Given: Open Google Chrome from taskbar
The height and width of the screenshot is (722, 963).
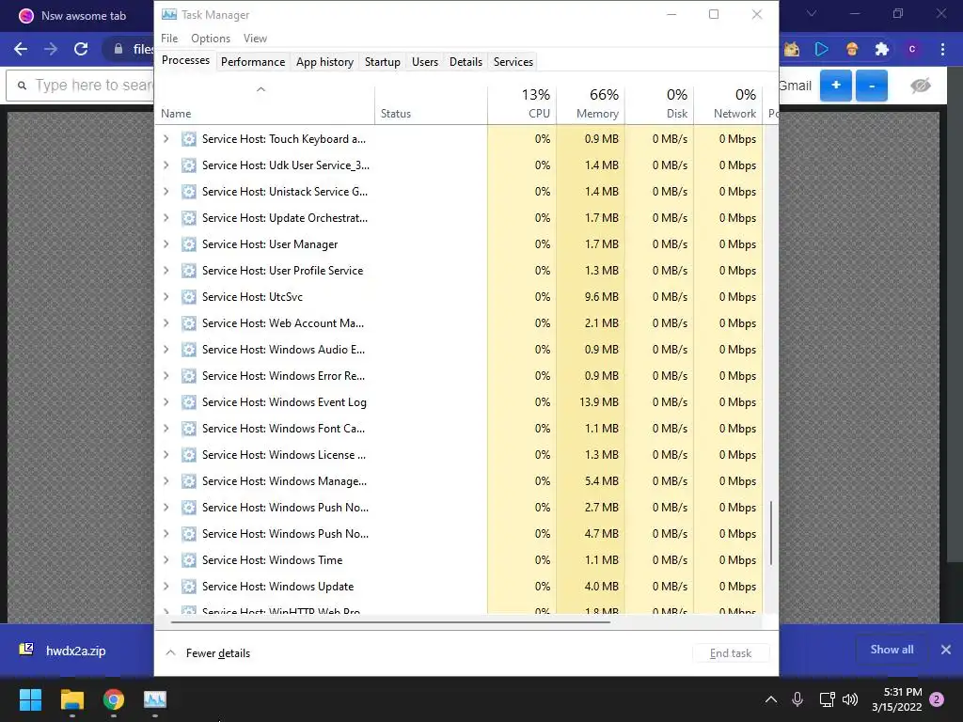Looking at the screenshot, I should pos(114,699).
